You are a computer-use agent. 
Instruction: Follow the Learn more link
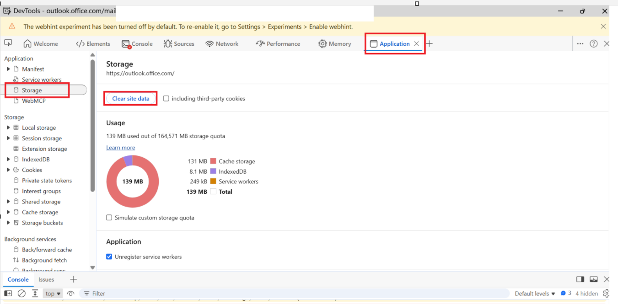click(121, 148)
